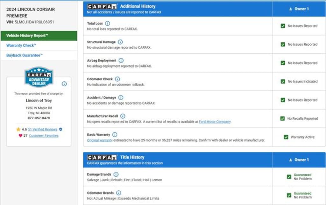The height and width of the screenshot is (205, 326).
Task: Click the info icon next to Total Loss
Action: [108, 23]
